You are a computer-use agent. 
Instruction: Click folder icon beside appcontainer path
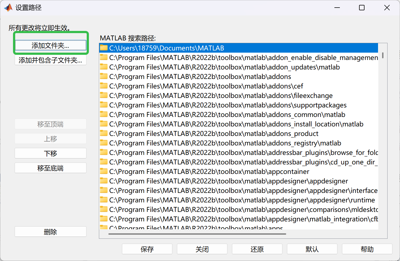click(104, 171)
